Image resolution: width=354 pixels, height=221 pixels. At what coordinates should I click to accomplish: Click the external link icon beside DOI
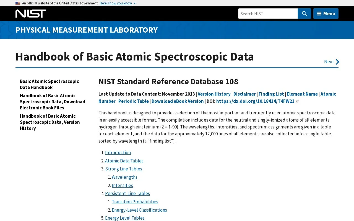coord(298,101)
